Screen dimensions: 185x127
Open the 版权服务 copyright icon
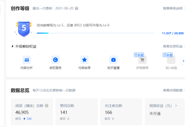(x=55, y=60)
